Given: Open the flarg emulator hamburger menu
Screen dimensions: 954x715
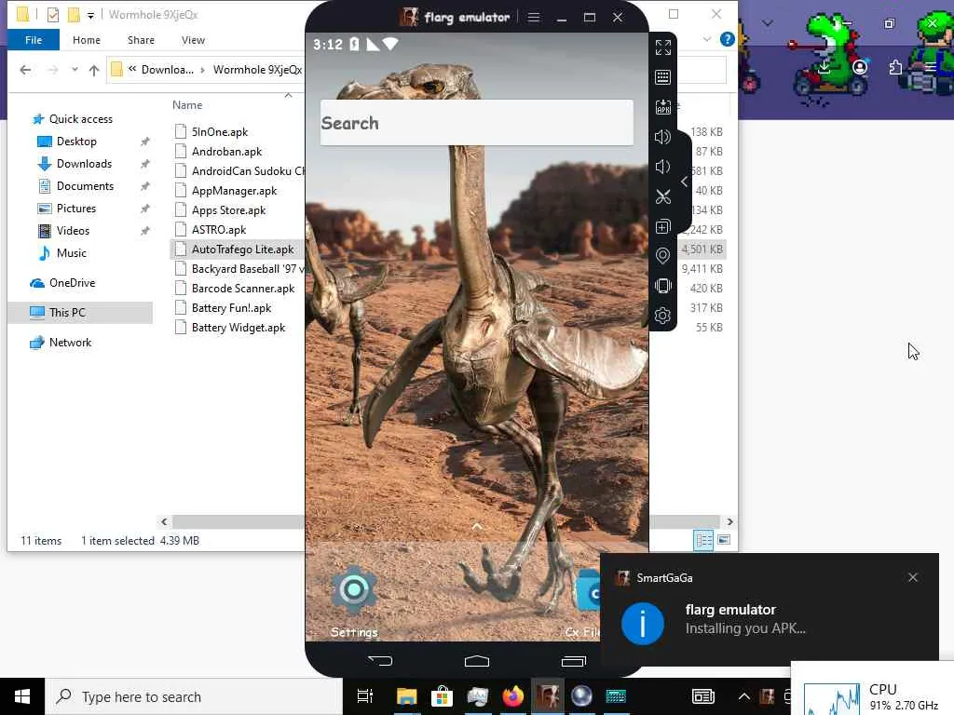Looking at the screenshot, I should click(534, 17).
